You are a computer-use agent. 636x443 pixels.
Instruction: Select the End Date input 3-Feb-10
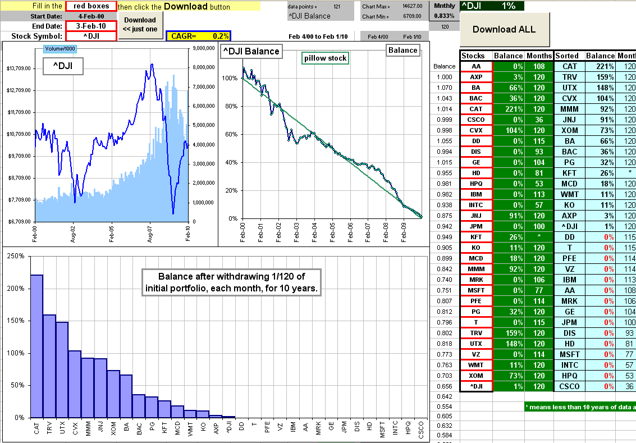pos(91,26)
